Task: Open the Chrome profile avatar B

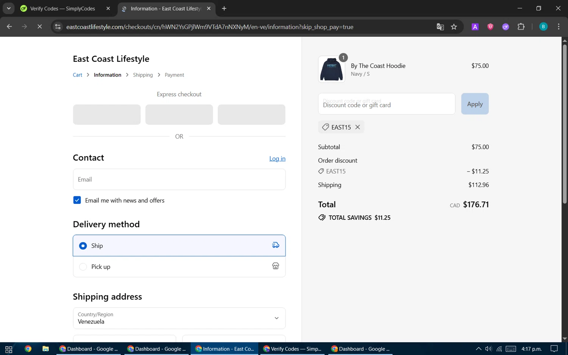Action: click(543, 27)
